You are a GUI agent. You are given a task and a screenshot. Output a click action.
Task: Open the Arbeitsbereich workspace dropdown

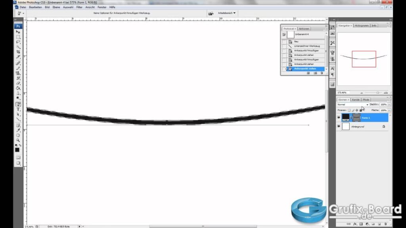(227, 13)
